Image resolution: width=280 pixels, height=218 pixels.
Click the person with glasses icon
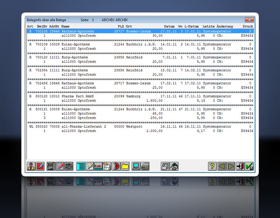[31, 166]
